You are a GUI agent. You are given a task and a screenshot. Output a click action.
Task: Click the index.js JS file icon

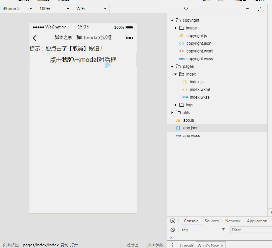[x=185, y=82]
